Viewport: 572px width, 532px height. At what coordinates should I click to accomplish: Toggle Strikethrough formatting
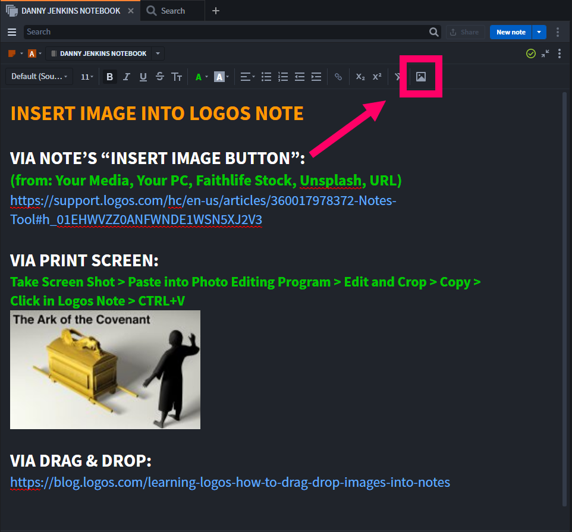pos(160,77)
